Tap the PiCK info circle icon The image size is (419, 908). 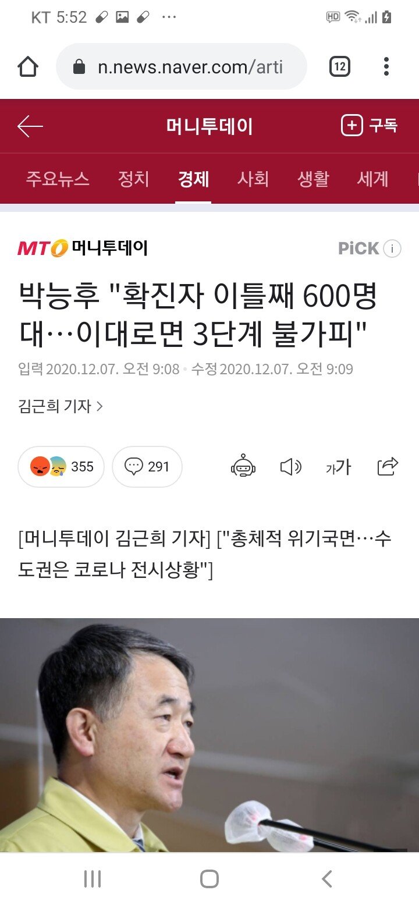pyautogui.click(x=393, y=249)
